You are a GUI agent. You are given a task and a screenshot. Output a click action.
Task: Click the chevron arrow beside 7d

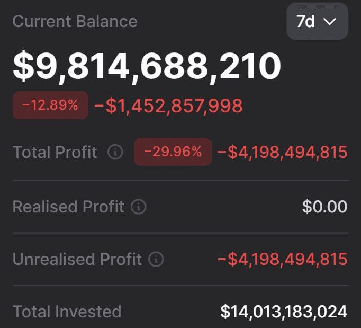(330, 22)
